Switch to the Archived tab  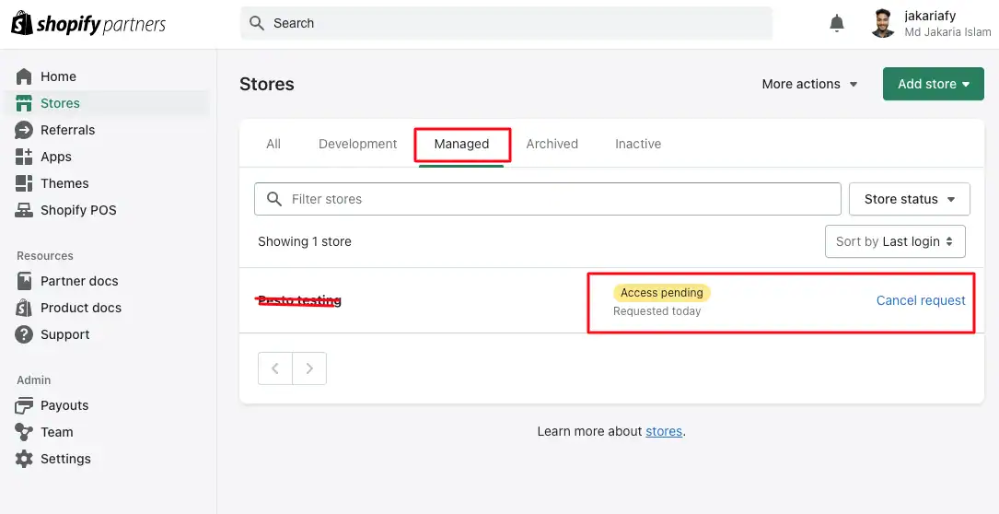coord(552,144)
